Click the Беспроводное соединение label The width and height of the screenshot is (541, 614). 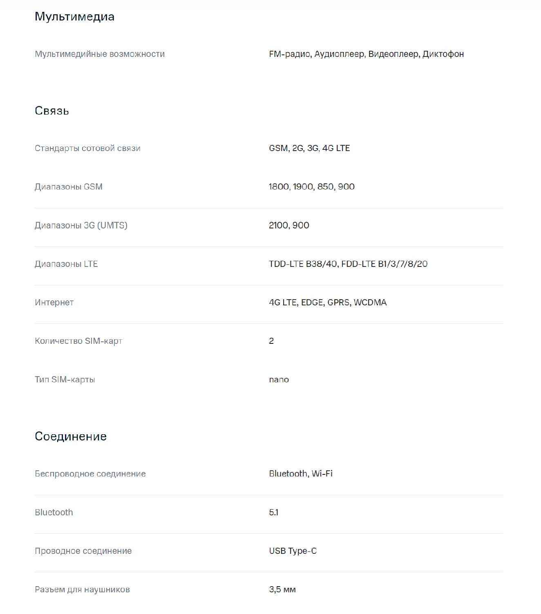pos(90,474)
